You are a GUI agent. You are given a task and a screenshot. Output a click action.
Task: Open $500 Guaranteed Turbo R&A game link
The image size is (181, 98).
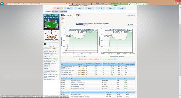coord(66,74)
